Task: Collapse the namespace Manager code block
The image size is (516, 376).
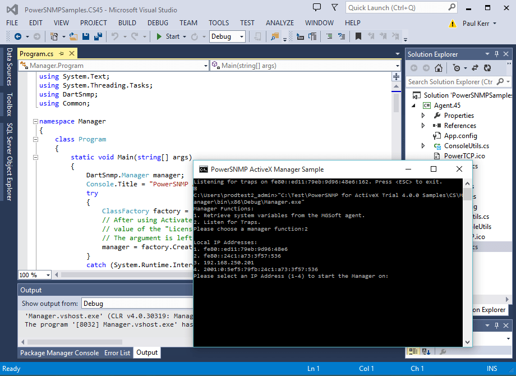Action: [x=35, y=121]
